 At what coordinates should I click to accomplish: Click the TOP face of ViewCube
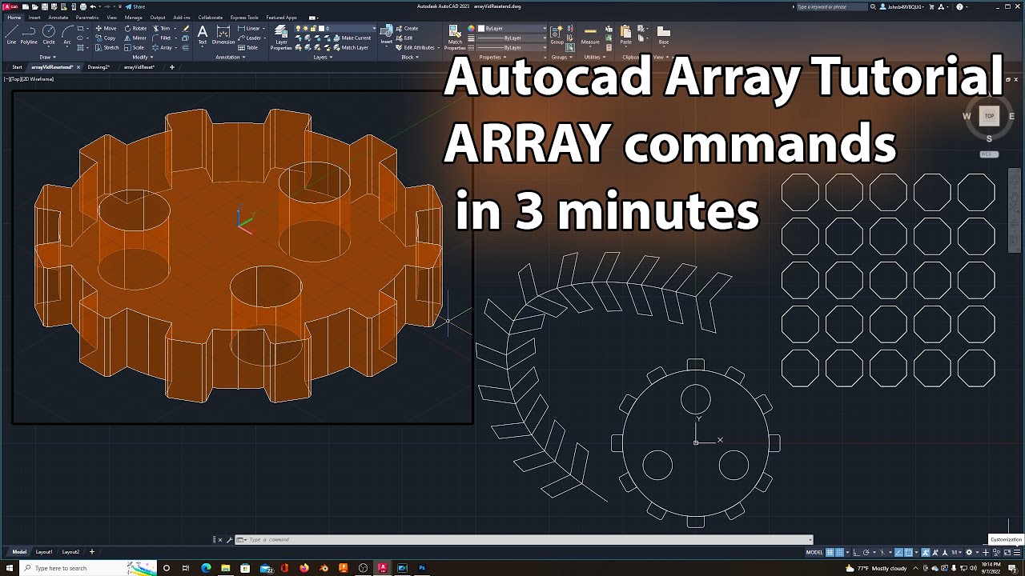point(989,116)
